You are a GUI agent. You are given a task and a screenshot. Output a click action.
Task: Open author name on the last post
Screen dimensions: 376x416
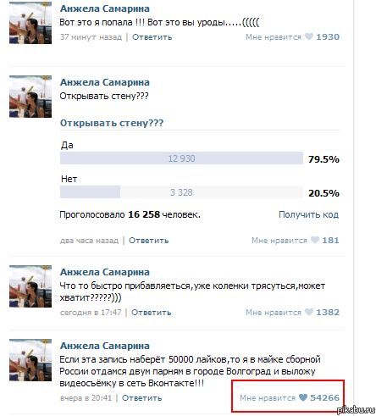[105, 346]
